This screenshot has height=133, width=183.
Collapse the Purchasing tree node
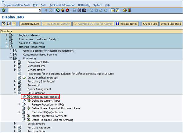click(11, 58)
